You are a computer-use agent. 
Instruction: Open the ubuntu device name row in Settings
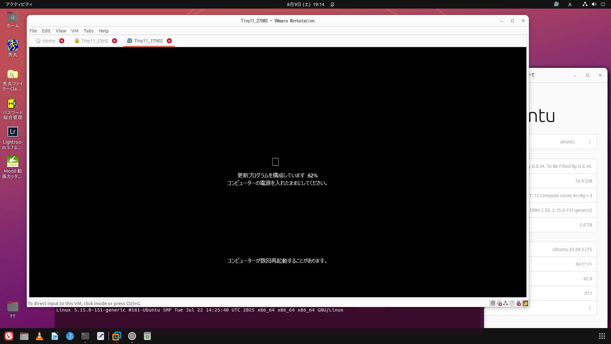pyautogui.click(x=563, y=142)
